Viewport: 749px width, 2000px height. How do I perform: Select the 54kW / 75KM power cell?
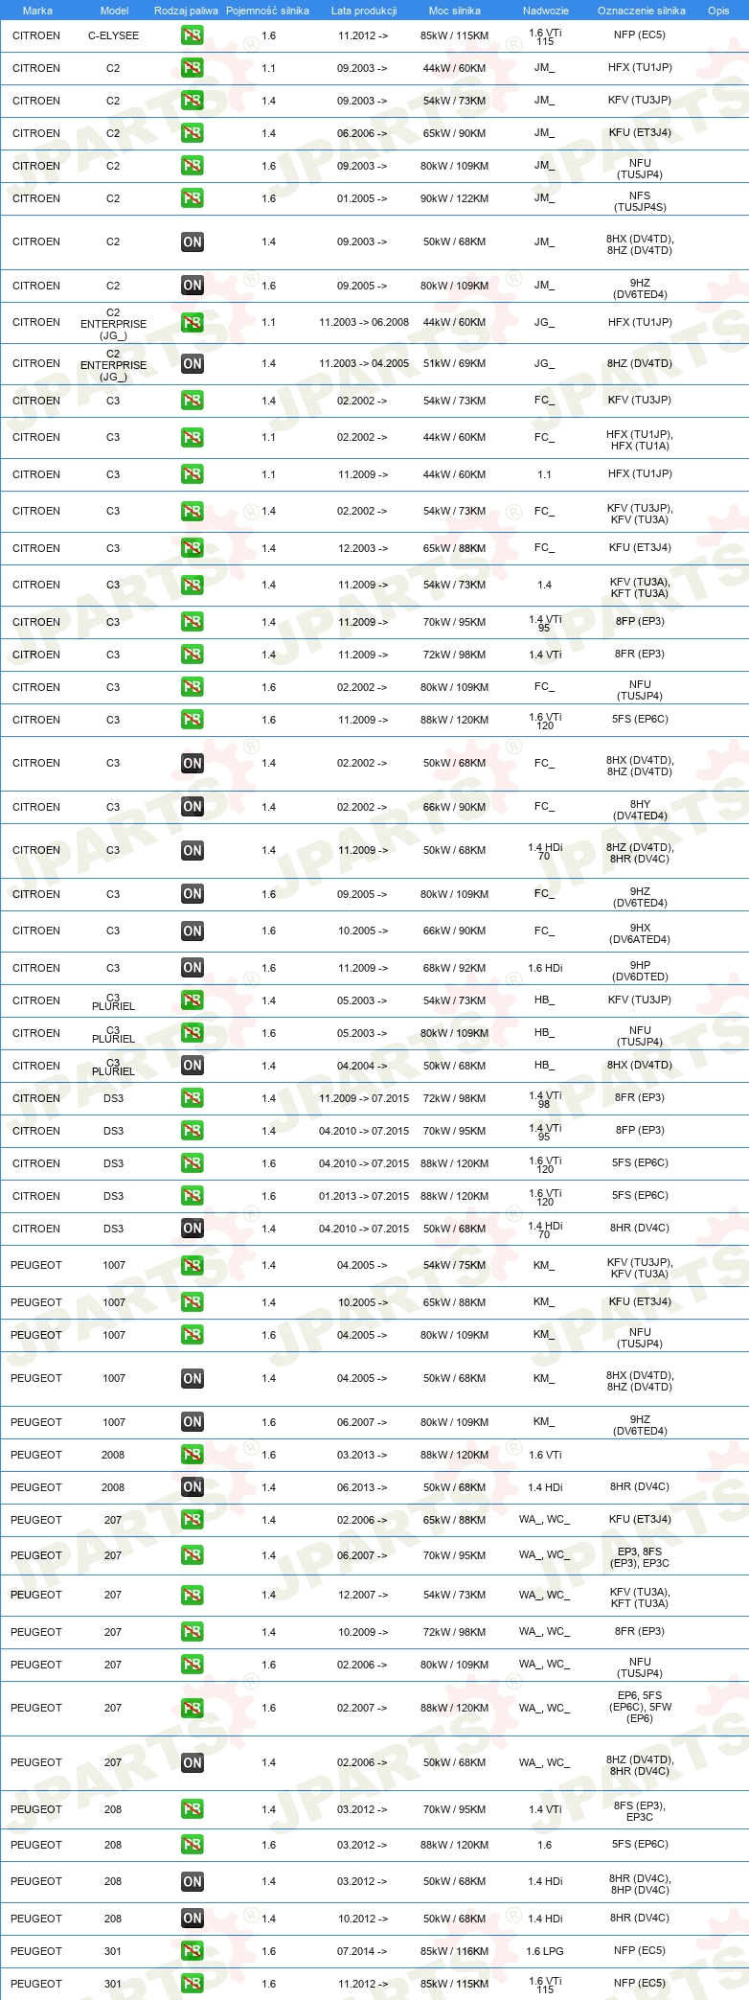pos(454,1265)
